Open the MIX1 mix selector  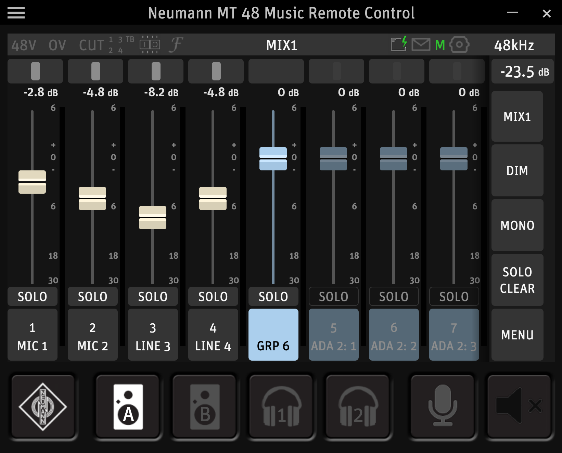click(517, 117)
